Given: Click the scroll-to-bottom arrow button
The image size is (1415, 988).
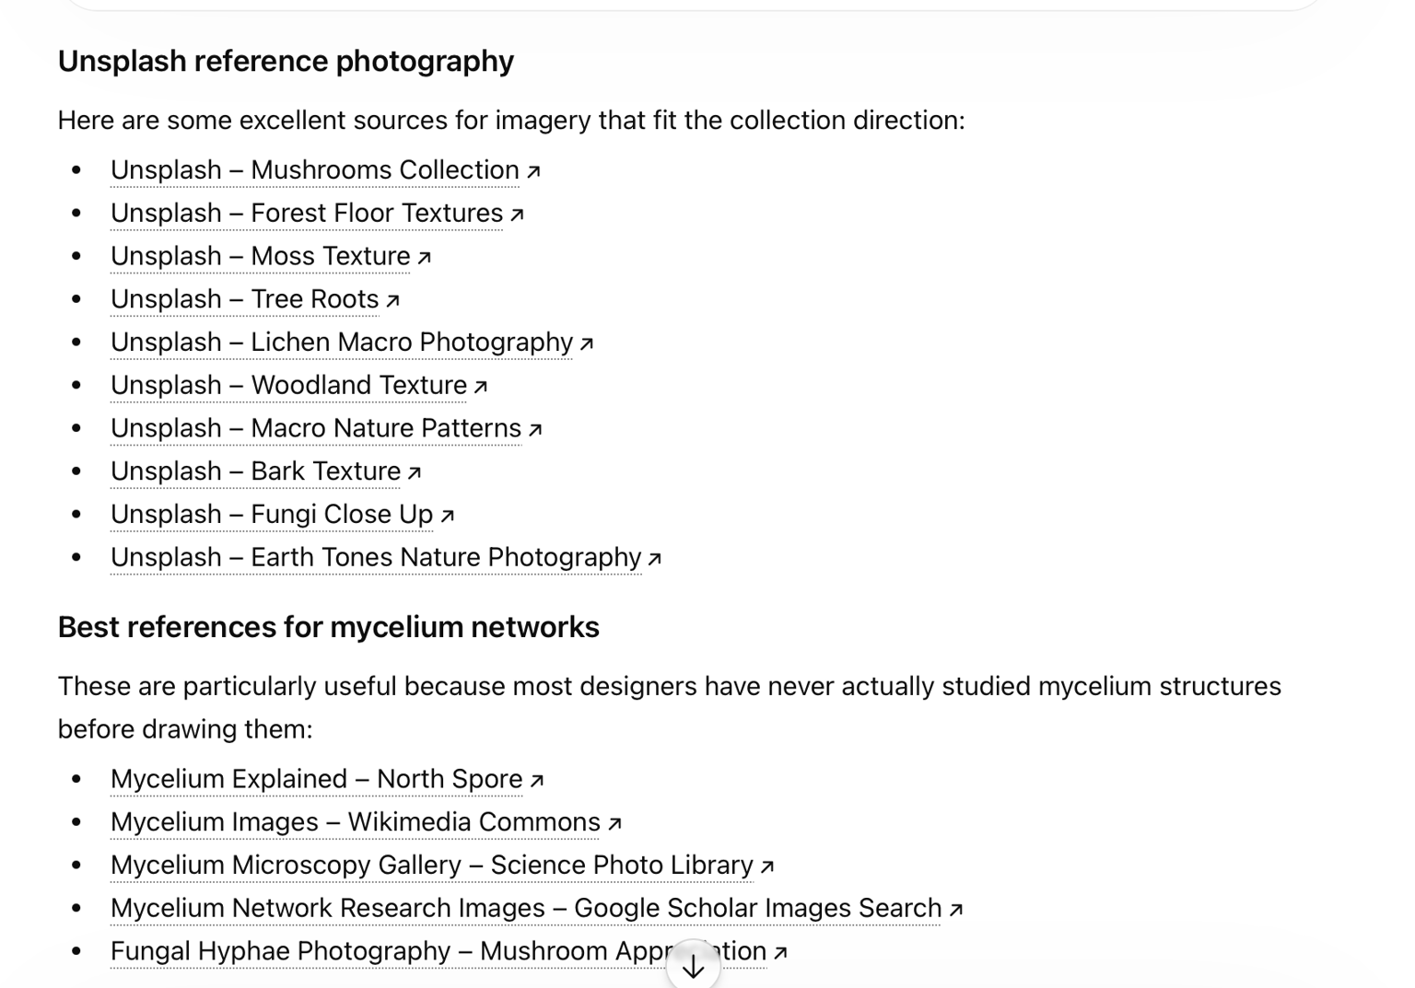Looking at the screenshot, I should (693, 965).
